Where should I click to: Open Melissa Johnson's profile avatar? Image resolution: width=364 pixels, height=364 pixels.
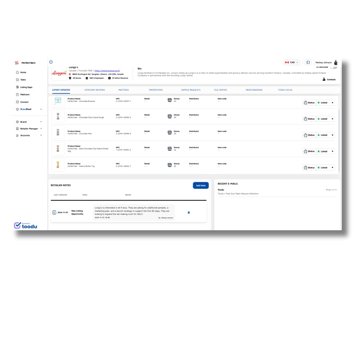[x=336, y=63]
